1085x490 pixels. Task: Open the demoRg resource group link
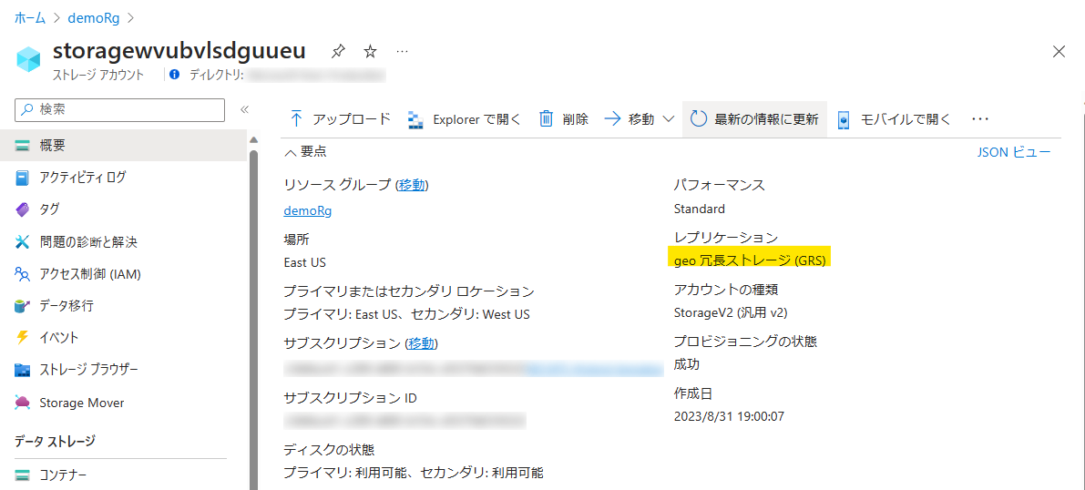tap(307, 210)
